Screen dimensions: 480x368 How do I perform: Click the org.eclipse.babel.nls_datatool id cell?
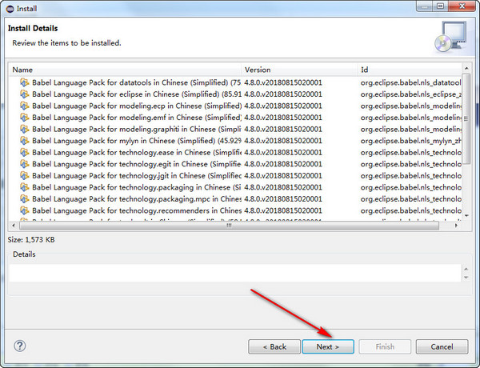pyautogui.click(x=411, y=82)
